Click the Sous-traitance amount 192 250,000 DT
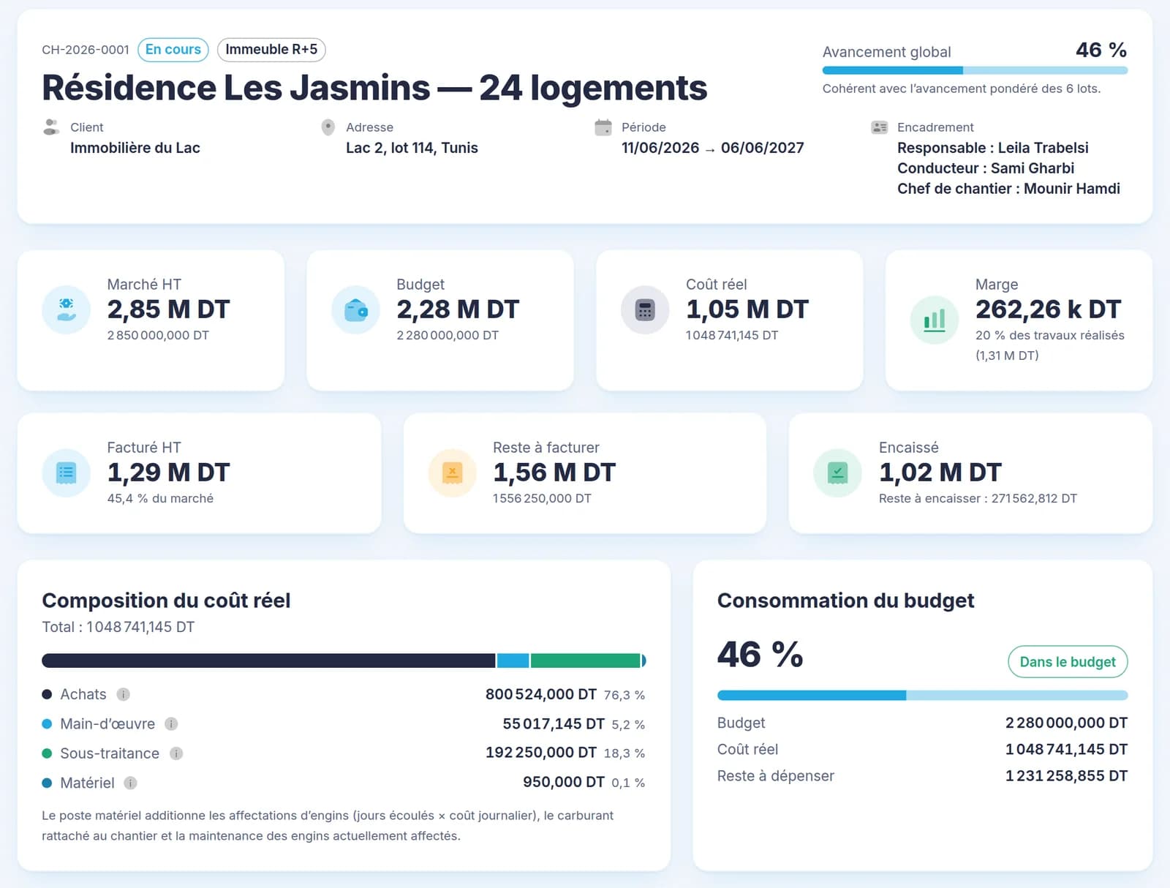The height and width of the screenshot is (888, 1170). [541, 753]
